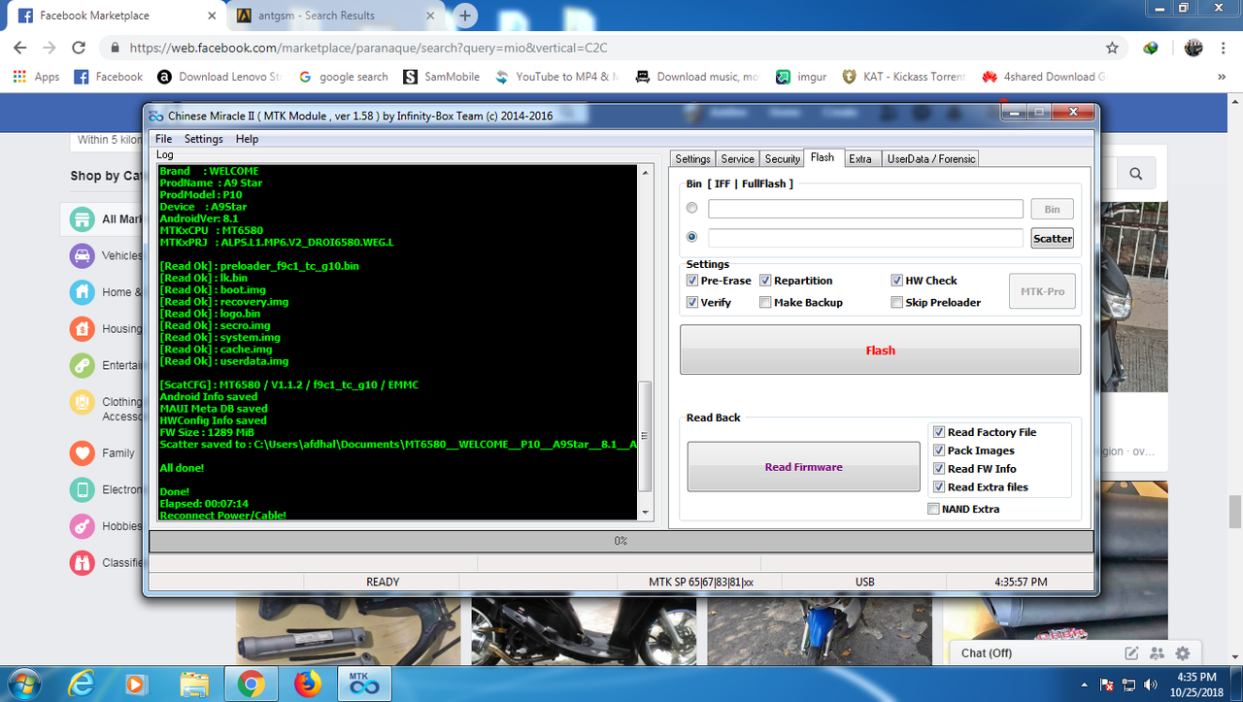
Task: Open the Apps bookmarks shortcut
Action: pos(36,77)
